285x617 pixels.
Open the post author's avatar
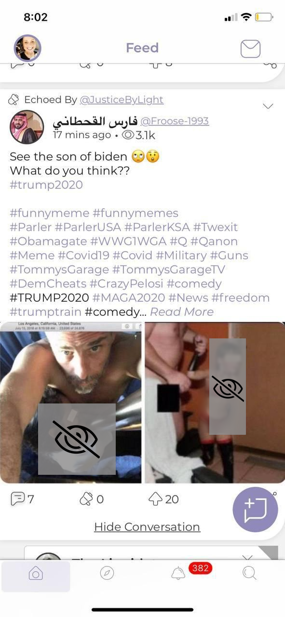27,127
